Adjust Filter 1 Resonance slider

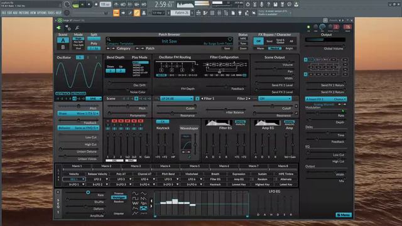pyautogui.click(x=177, y=113)
